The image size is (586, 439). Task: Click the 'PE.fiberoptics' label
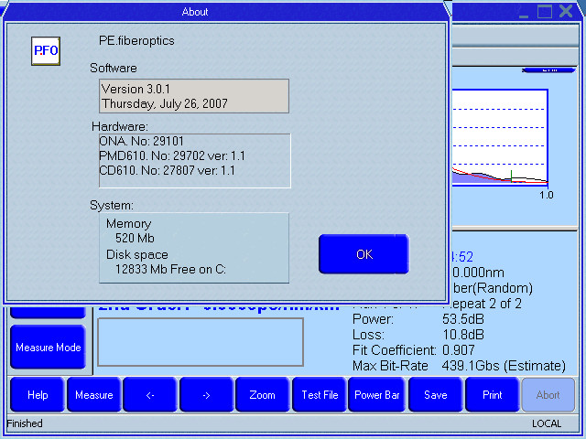click(136, 40)
